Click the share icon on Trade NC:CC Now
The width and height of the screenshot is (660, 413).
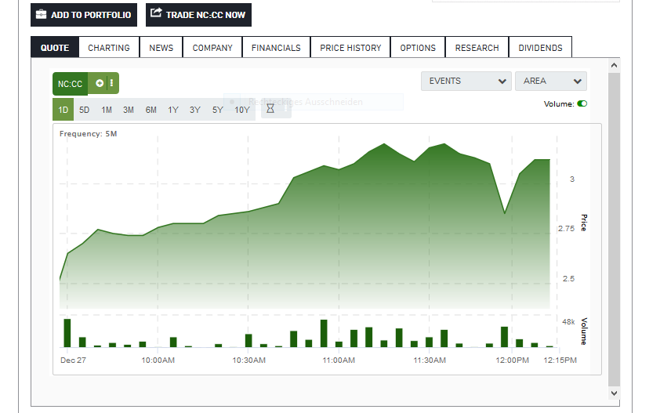pos(156,13)
